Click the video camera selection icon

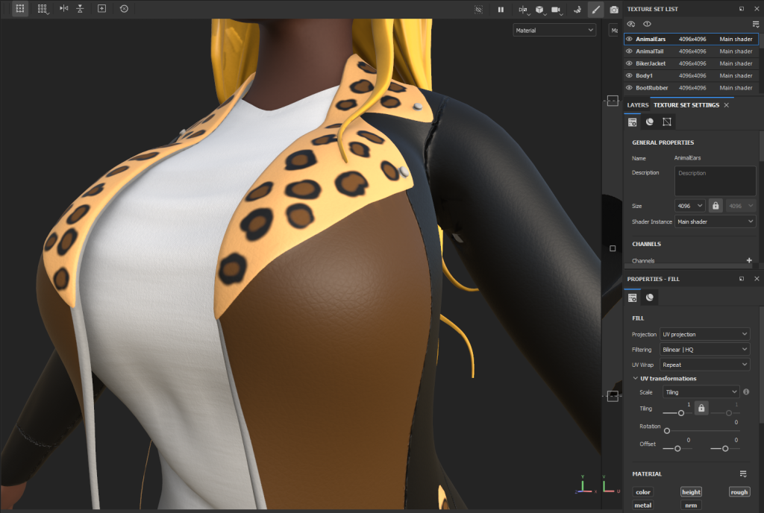(x=556, y=10)
